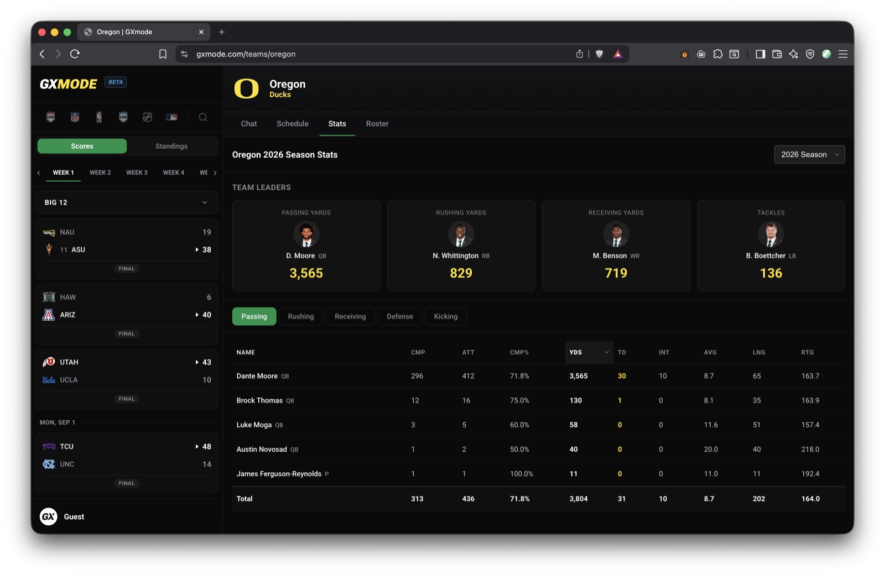Open the UTAH vs UCLA game card
Image resolution: width=885 pixels, height=575 pixels.
click(x=127, y=379)
